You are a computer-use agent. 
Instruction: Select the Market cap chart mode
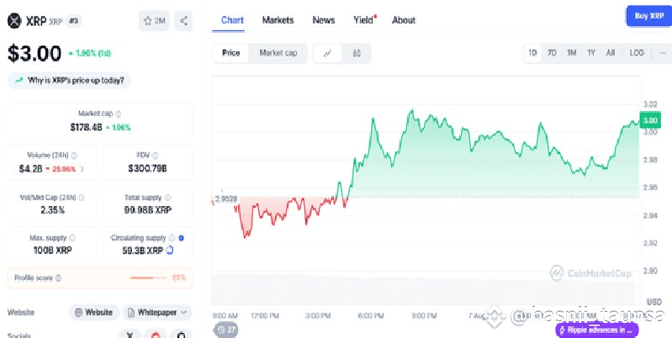(x=278, y=53)
